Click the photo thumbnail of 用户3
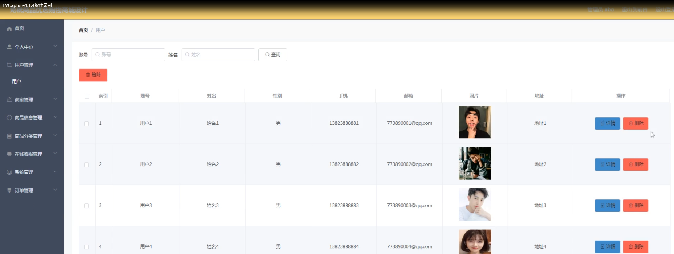 pos(475,205)
